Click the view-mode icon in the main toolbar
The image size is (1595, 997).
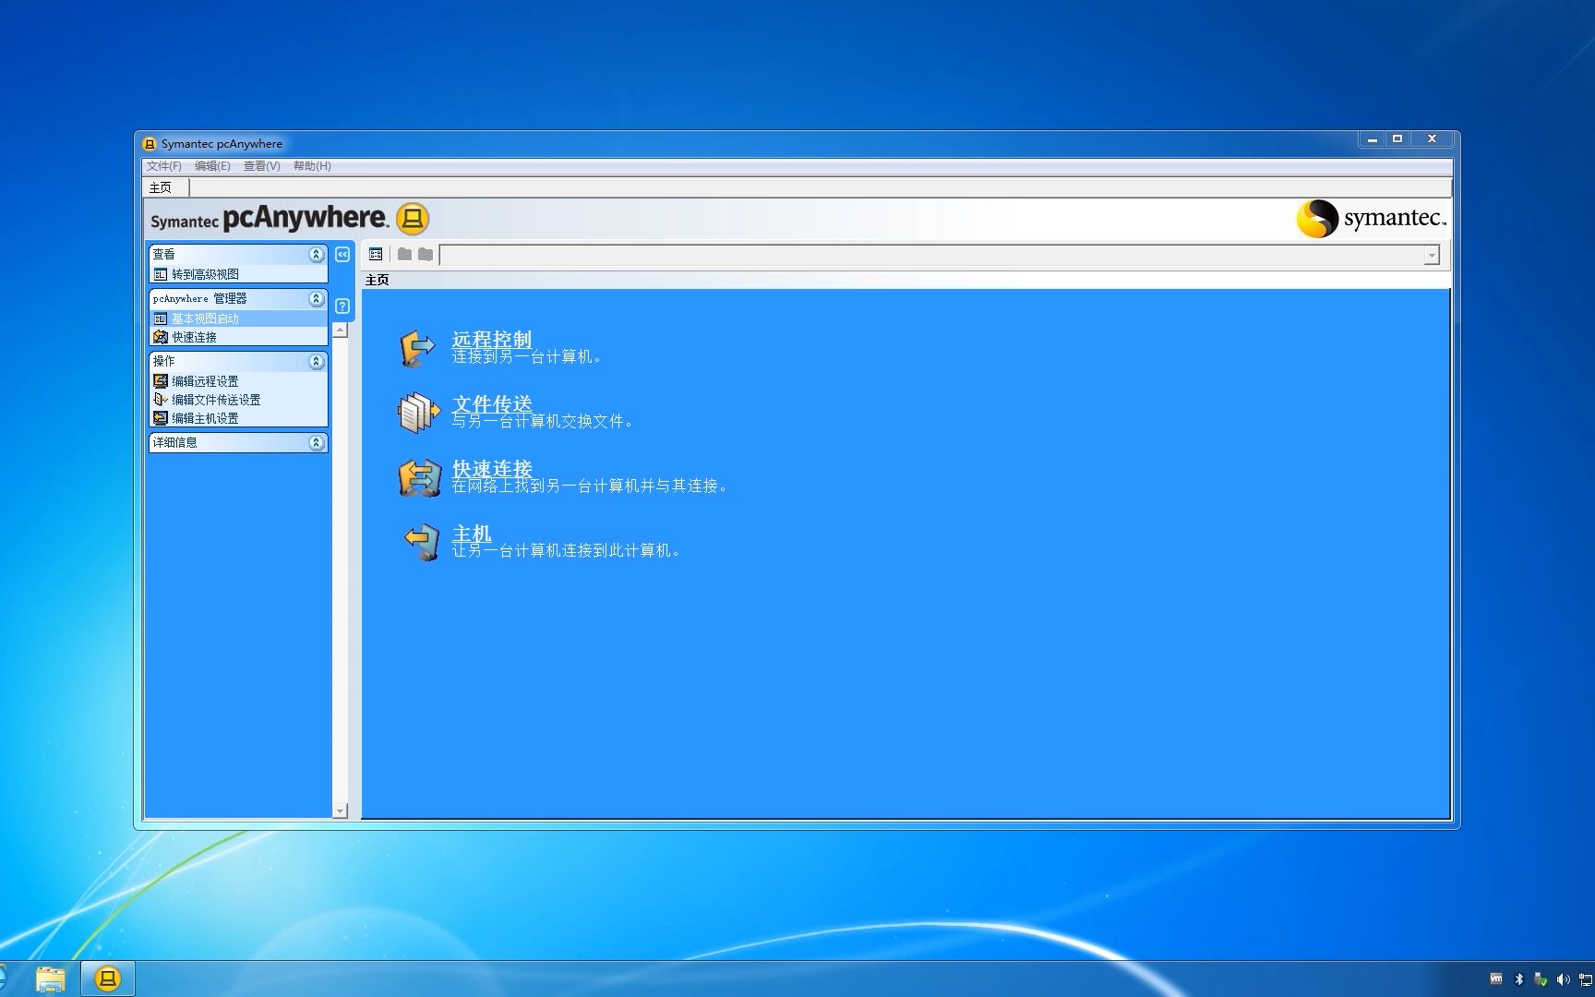coord(376,254)
